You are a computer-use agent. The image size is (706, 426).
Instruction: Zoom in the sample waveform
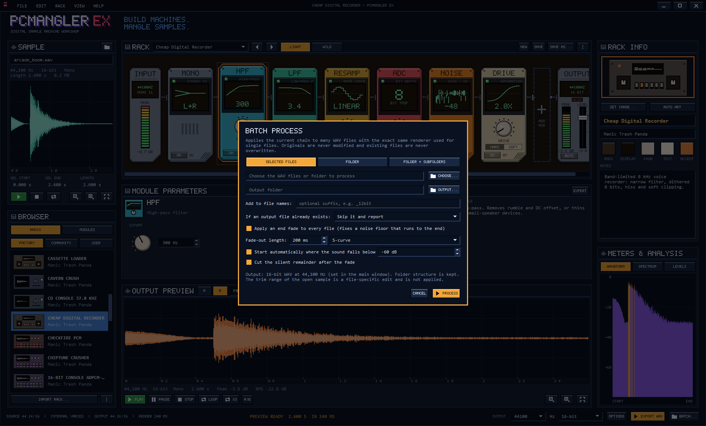tap(91, 197)
